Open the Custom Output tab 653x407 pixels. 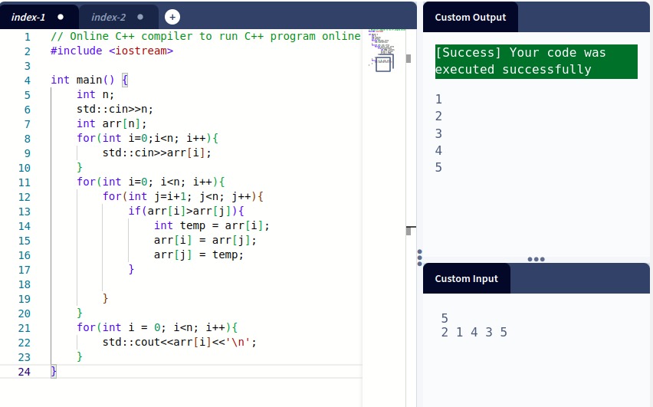coord(470,17)
